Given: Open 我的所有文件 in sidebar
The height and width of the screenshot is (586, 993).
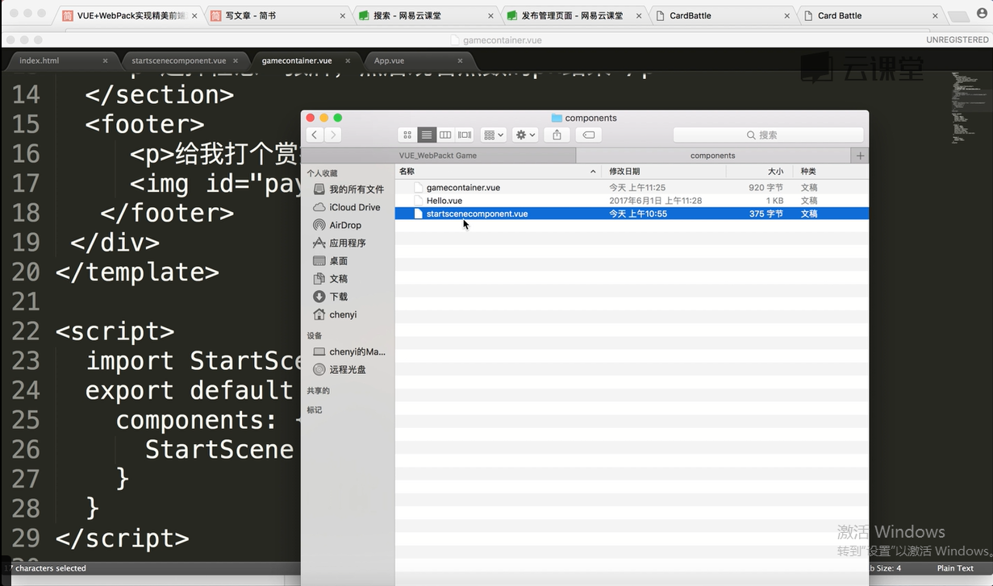Looking at the screenshot, I should click(x=348, y=189).
